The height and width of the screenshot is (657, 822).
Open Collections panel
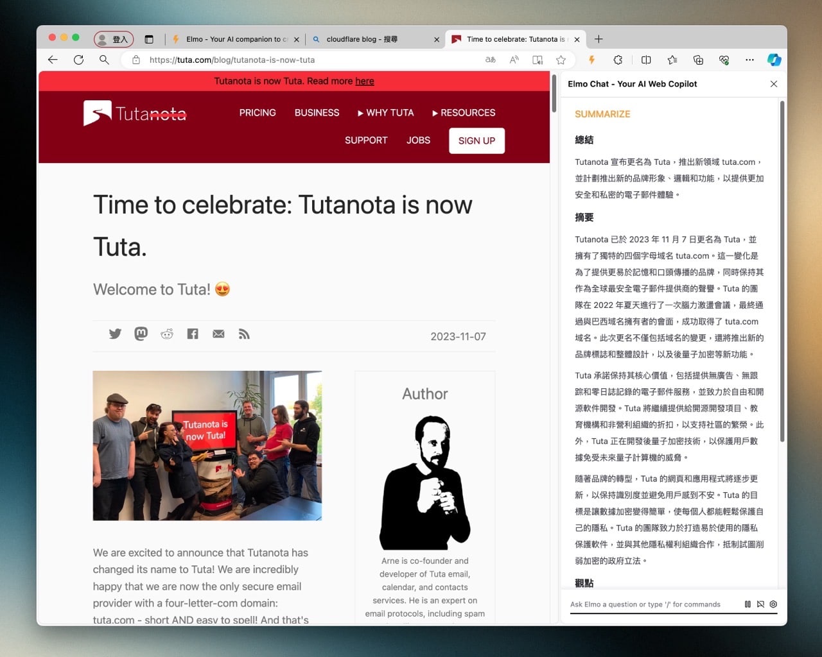698,60
